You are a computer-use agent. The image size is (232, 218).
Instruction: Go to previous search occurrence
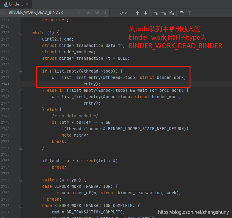138,13
